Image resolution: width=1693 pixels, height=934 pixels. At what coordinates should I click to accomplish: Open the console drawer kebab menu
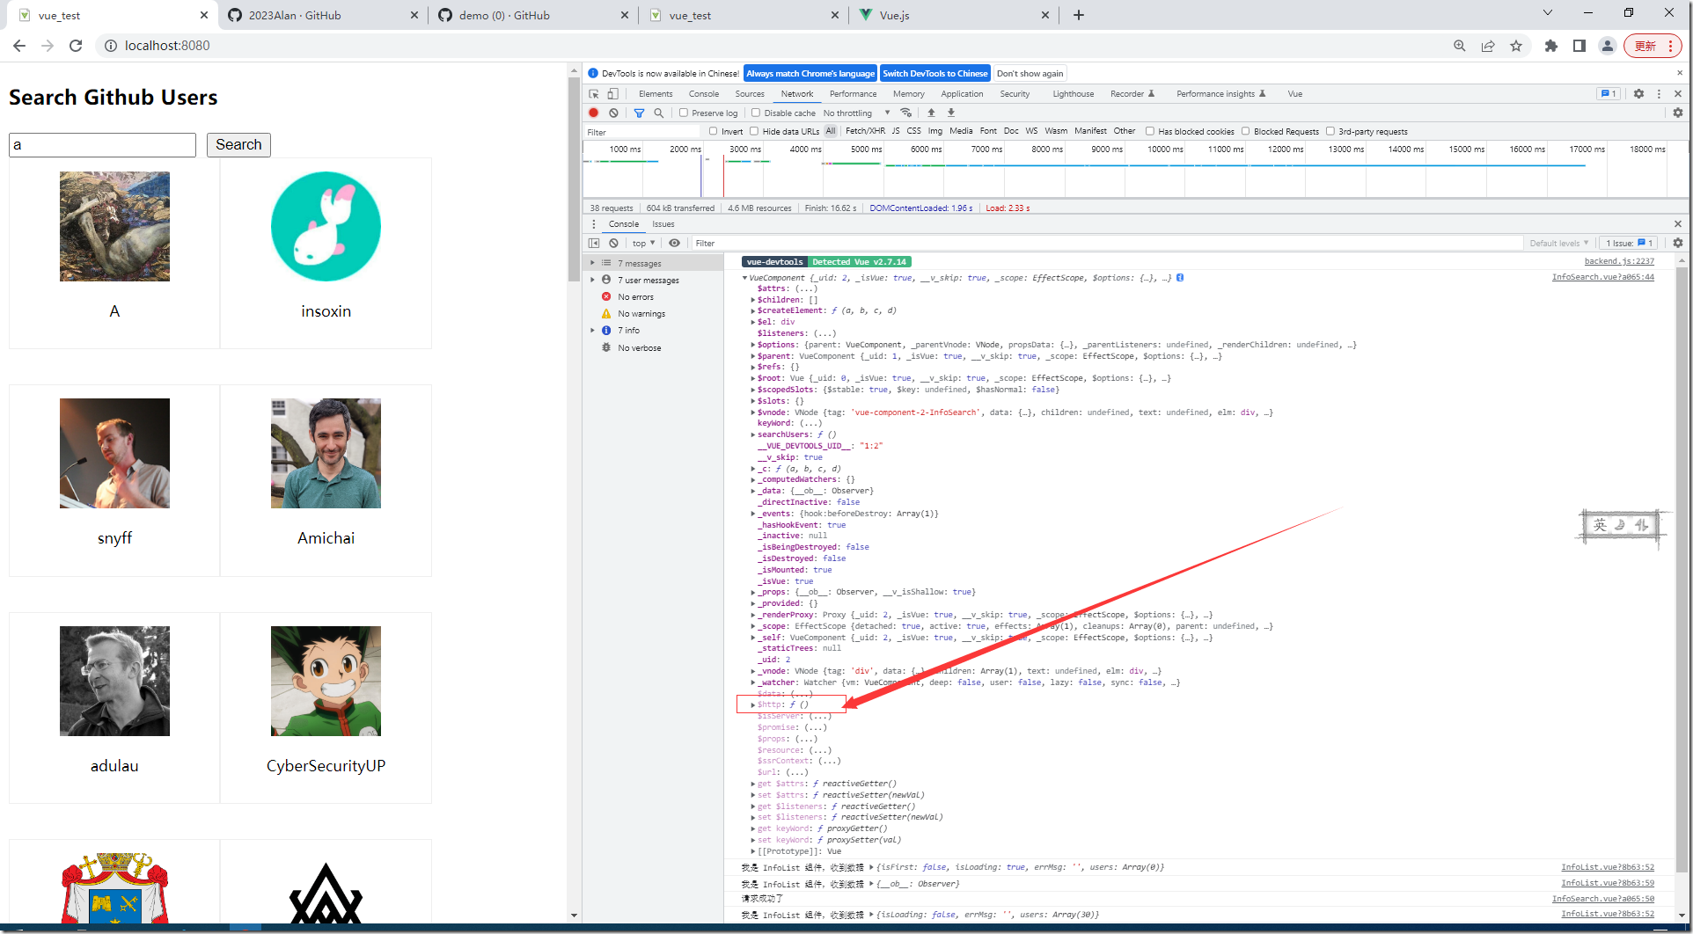(x=594, y=224)
